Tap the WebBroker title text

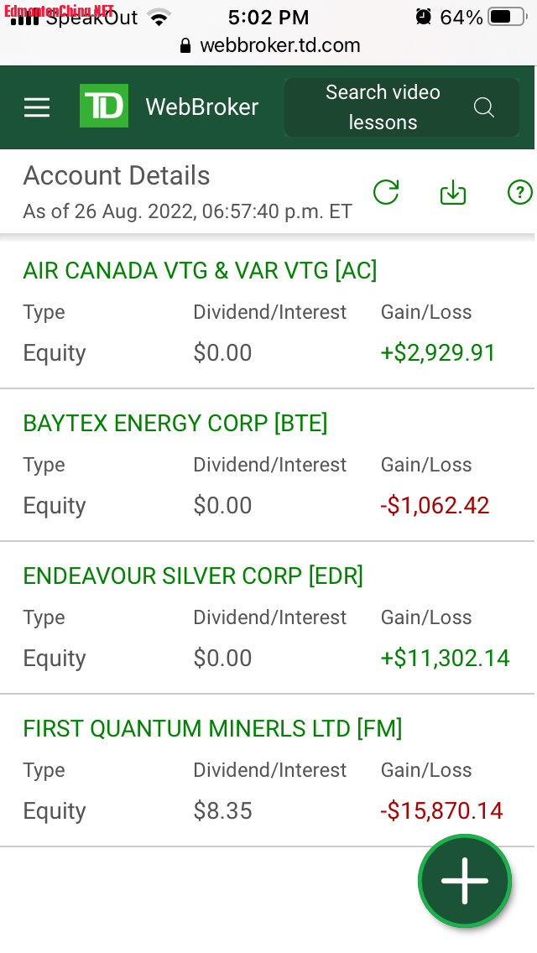(202, 107)
